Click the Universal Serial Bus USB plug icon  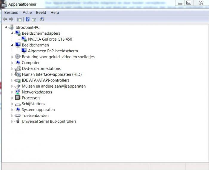pos(18,121)
